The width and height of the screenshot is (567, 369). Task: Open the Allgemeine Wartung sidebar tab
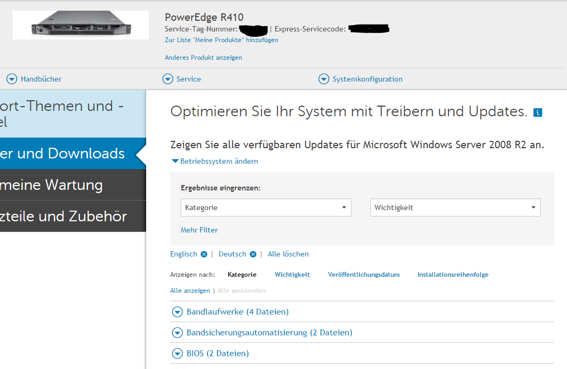[x=73, y=184]
